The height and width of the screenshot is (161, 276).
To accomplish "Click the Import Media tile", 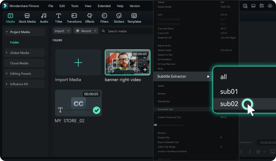I will [78, 63].
